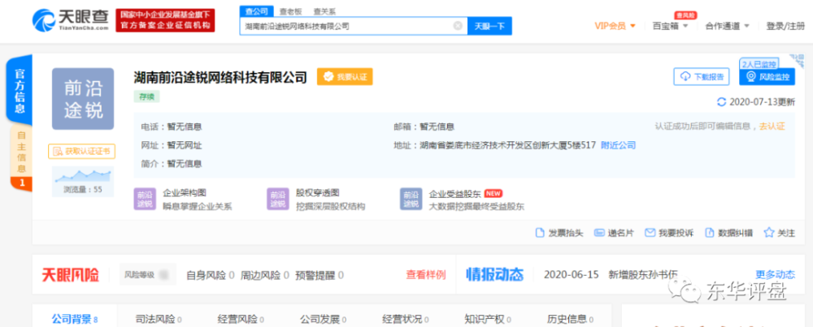The height and width of the screenshot is (327, 813).
Task: Select the 公司发展 tab
Action: (323, 319)
